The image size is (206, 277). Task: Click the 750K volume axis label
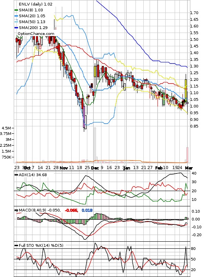tap(6, 157)
